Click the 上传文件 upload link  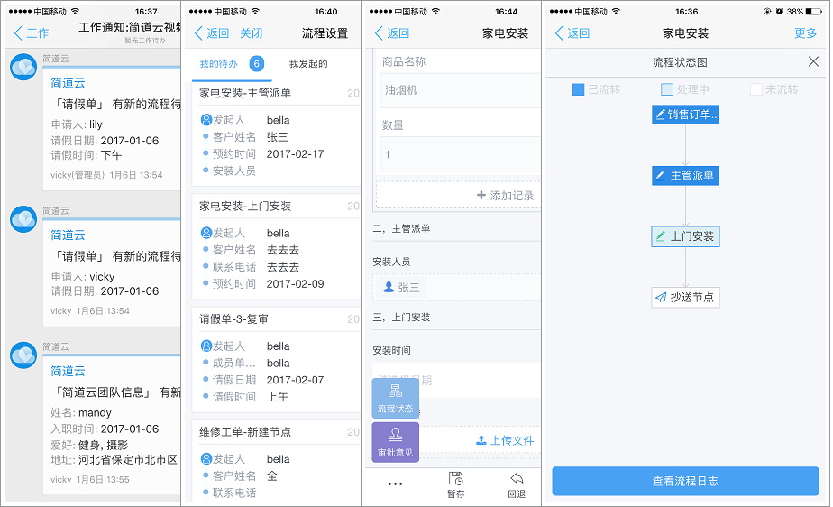[505, 440]
